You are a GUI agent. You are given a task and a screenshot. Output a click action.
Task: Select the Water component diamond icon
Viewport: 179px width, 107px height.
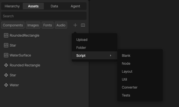click(6, 85)
